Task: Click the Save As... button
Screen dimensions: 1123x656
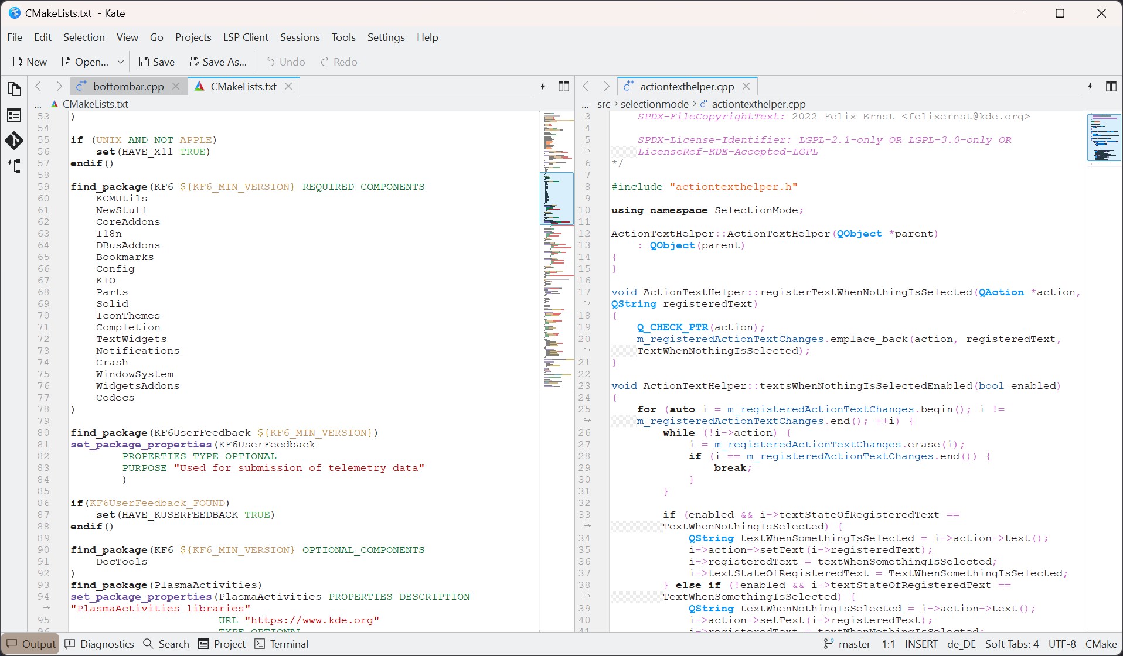Action: [x=217, y=62]
